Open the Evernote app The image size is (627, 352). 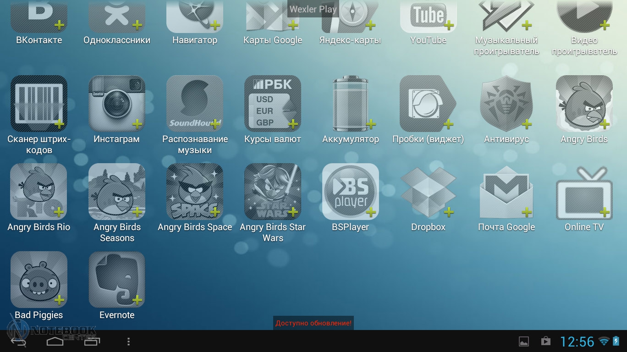117,280
